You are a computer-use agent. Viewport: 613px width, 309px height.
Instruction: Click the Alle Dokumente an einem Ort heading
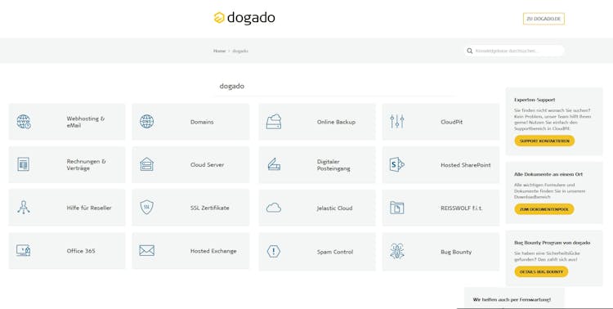click(548, 174)
